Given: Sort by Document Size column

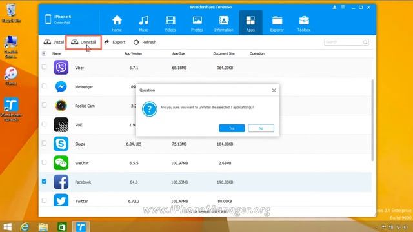Looking at the screenshot, I should coord(224,53).
